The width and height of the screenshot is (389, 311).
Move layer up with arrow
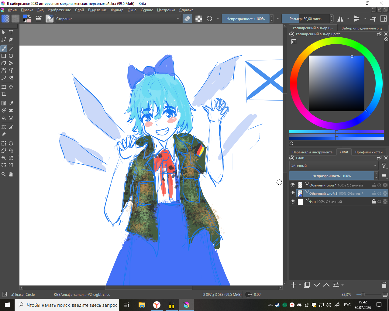pos(326,285)
